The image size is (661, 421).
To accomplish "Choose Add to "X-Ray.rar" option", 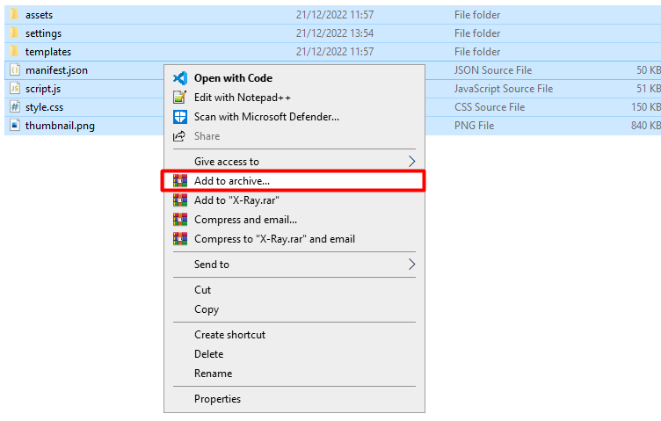I will click(230, 200).
